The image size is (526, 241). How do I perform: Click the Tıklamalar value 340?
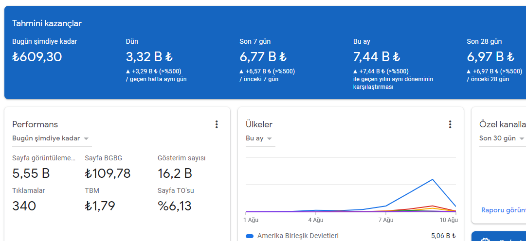pos(24,206)
